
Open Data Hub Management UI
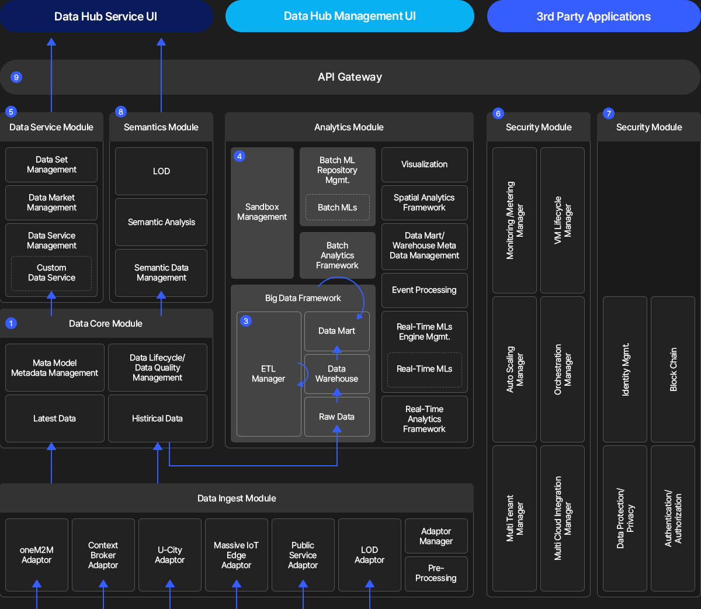(349, 16)
